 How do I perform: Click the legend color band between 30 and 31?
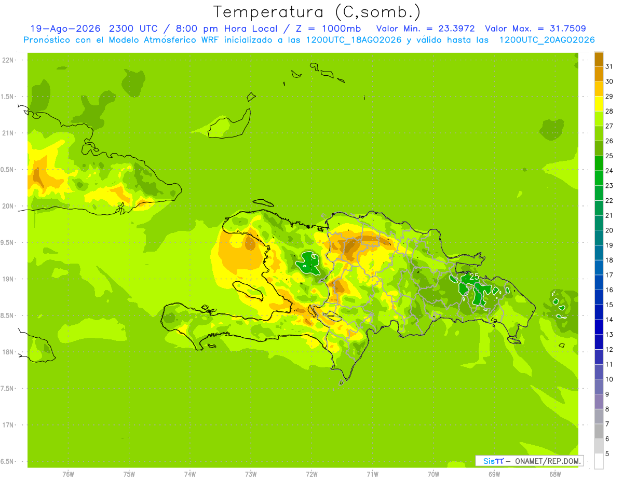[599, 74]
